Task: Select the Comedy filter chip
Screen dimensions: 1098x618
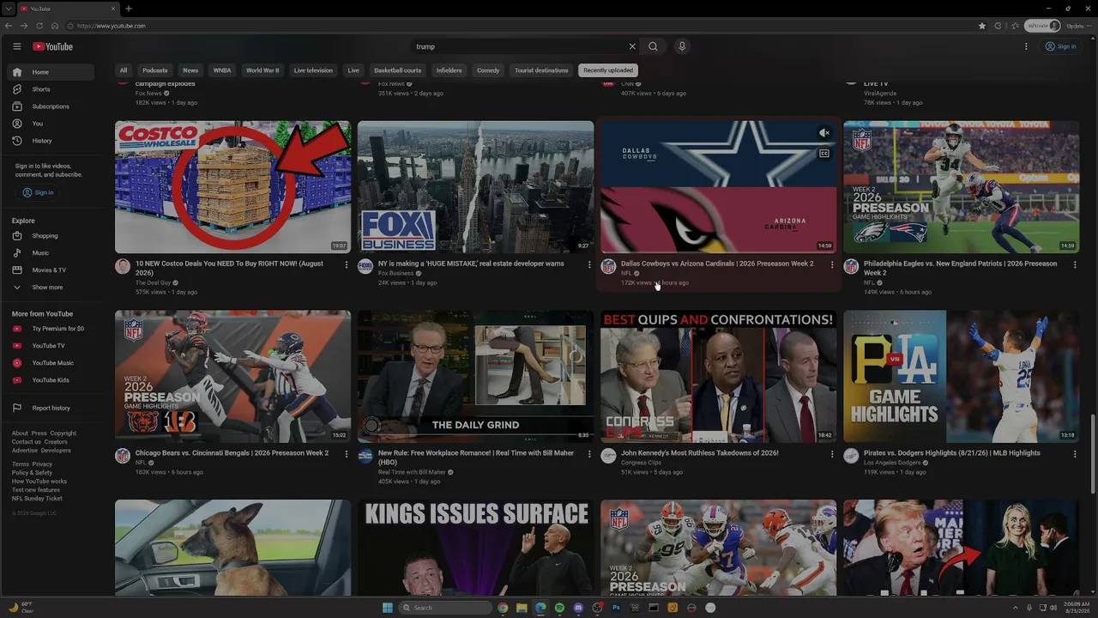Action: point(488,70)
